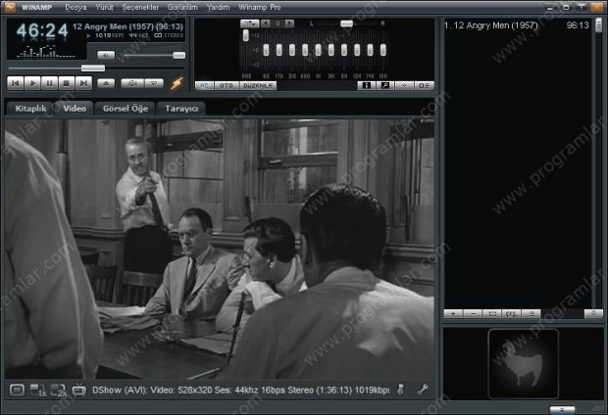608x415 pixels.
Task: Open the Dosya menu
Action: [76, 7]
